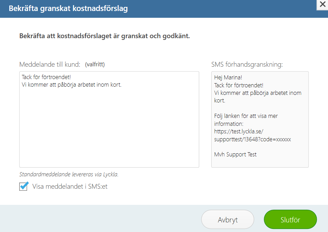Click the '(valfritt)' hint text
Screen dimensions: 328x232
[x=95, y=64]
